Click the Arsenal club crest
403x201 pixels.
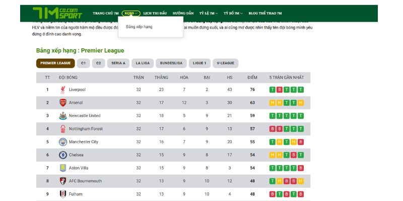click(62, 103)
